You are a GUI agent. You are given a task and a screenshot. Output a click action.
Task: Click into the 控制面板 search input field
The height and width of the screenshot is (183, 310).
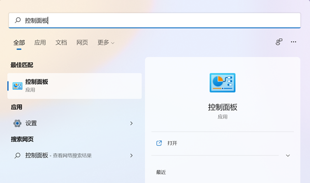tap(155, 20)
